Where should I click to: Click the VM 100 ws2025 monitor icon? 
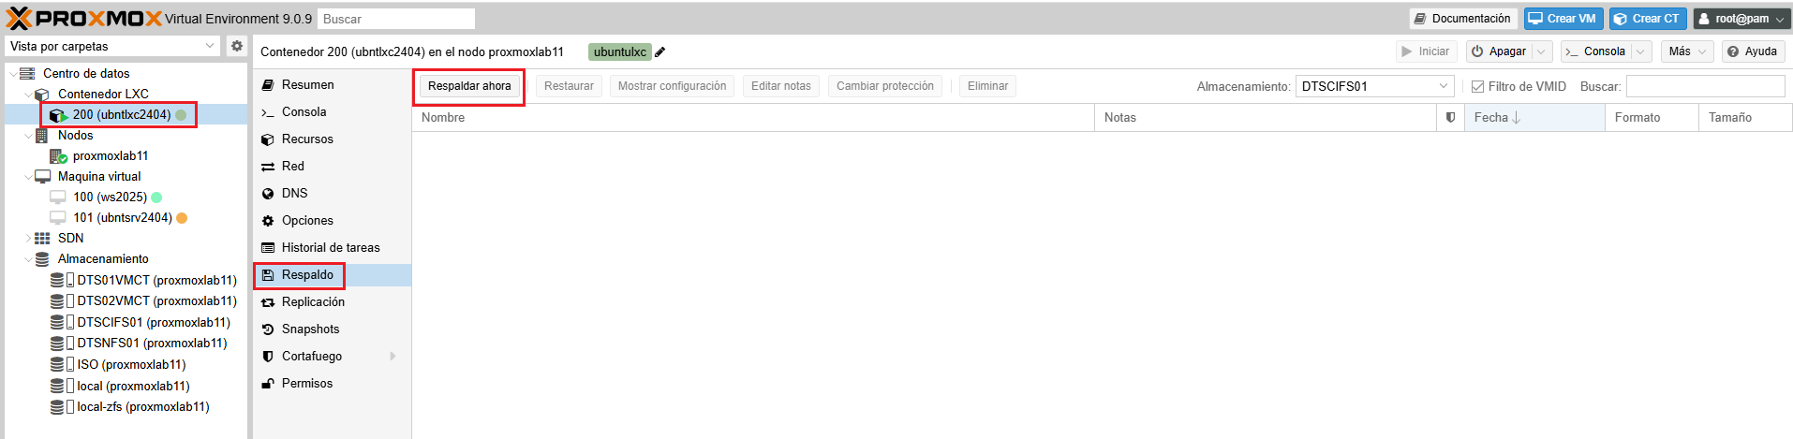58,198
